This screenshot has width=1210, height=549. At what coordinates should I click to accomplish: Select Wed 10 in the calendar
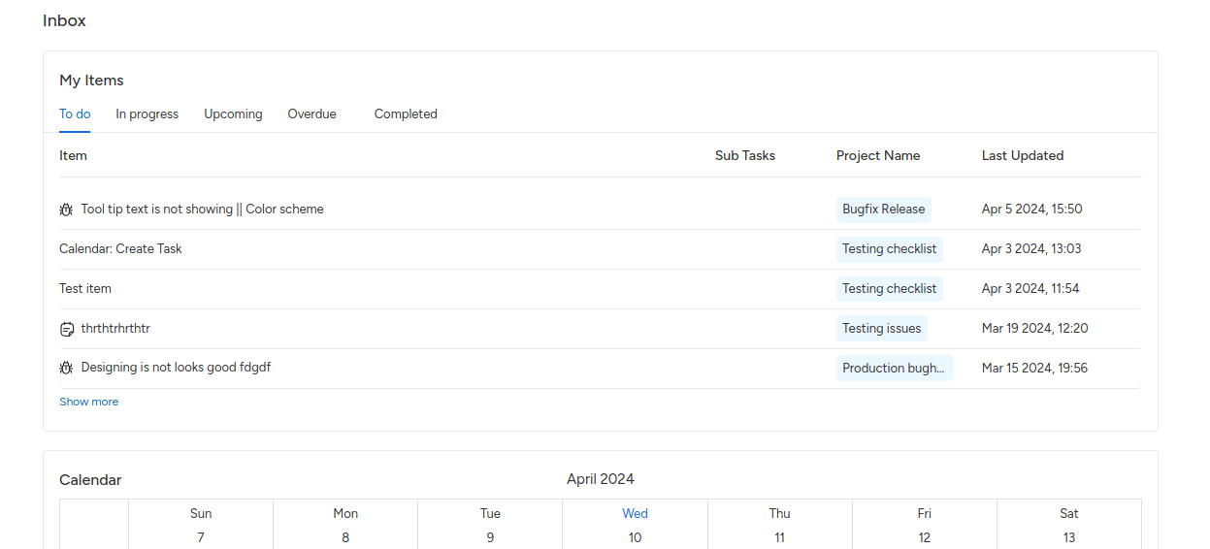[635, 526]
